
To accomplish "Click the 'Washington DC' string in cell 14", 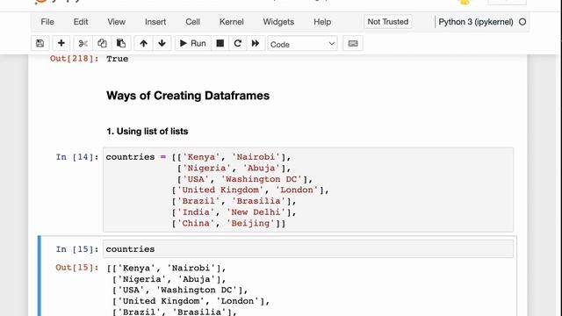I will [x=262, y=179].
